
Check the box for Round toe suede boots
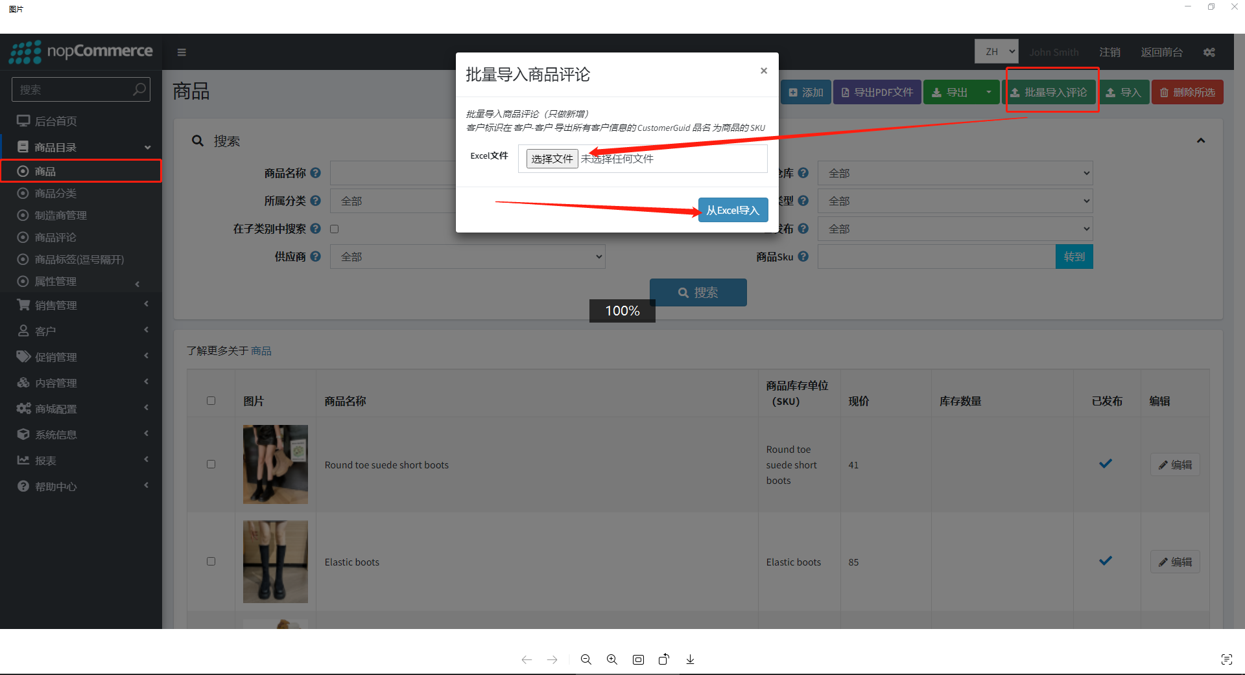211,464
